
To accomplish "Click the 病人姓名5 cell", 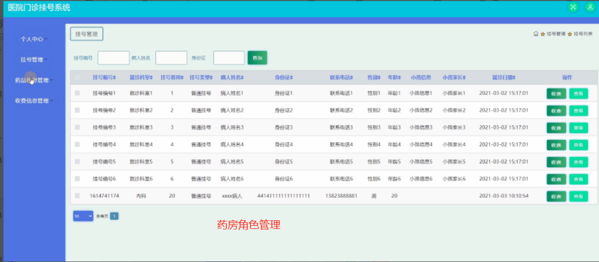I will [232, 162].
